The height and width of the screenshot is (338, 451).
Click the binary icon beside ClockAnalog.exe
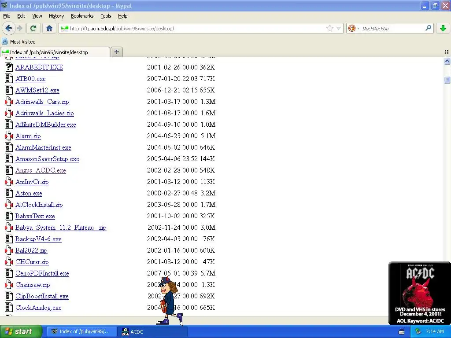coord(9,307)
